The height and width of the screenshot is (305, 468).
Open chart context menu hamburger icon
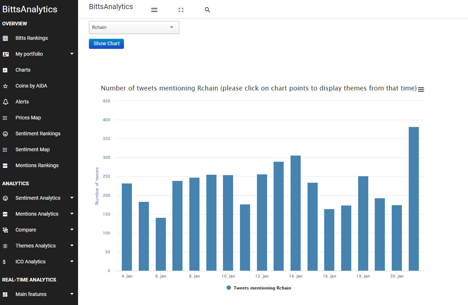(x=421, y=89)
